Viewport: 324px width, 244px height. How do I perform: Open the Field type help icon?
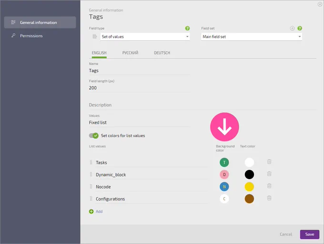click(187, 28)
